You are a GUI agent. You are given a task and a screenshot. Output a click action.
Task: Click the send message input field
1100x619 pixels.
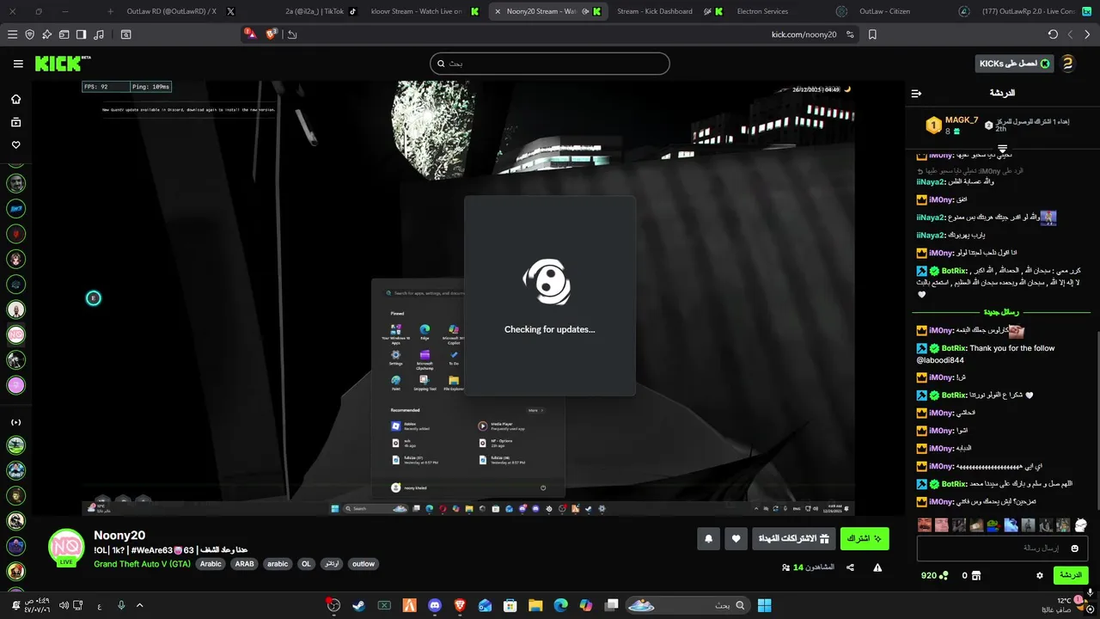coord(1002,549)
